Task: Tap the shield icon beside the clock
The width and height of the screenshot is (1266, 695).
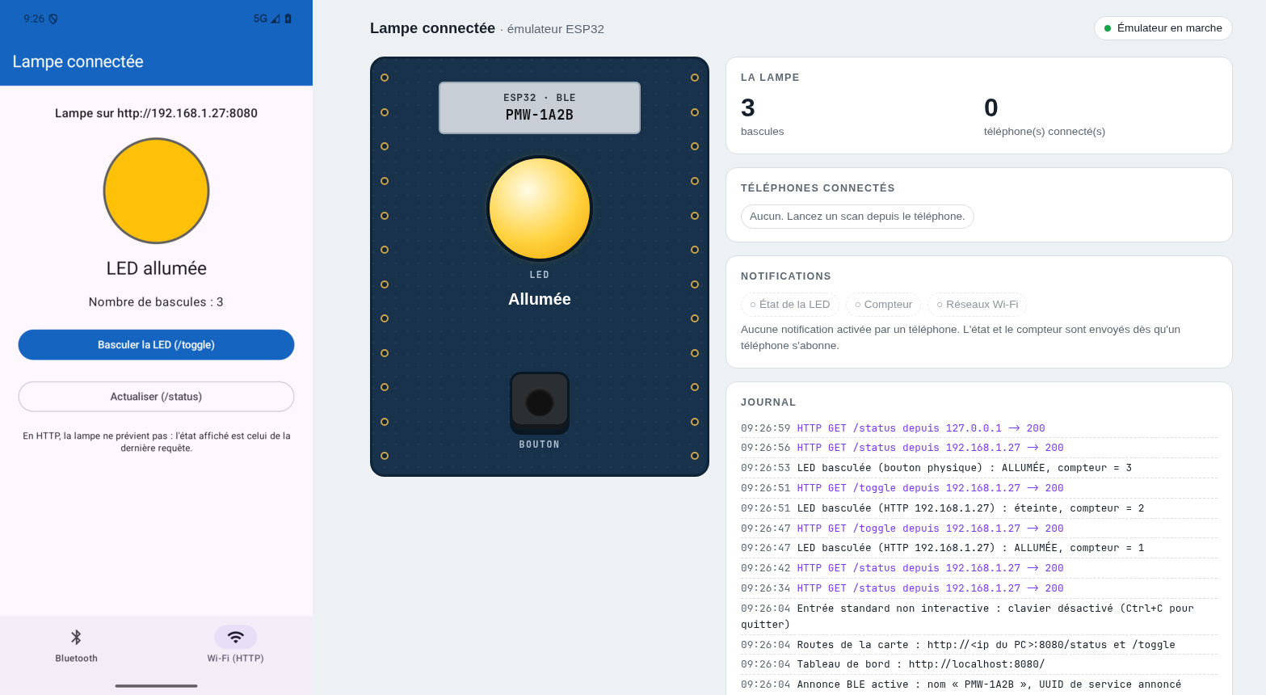Action: point(53,19)
